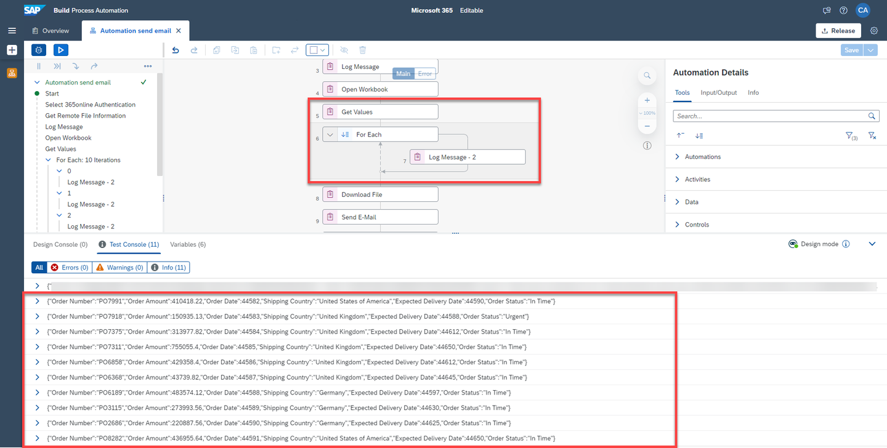Filter console by All messages

pos(39,268)
